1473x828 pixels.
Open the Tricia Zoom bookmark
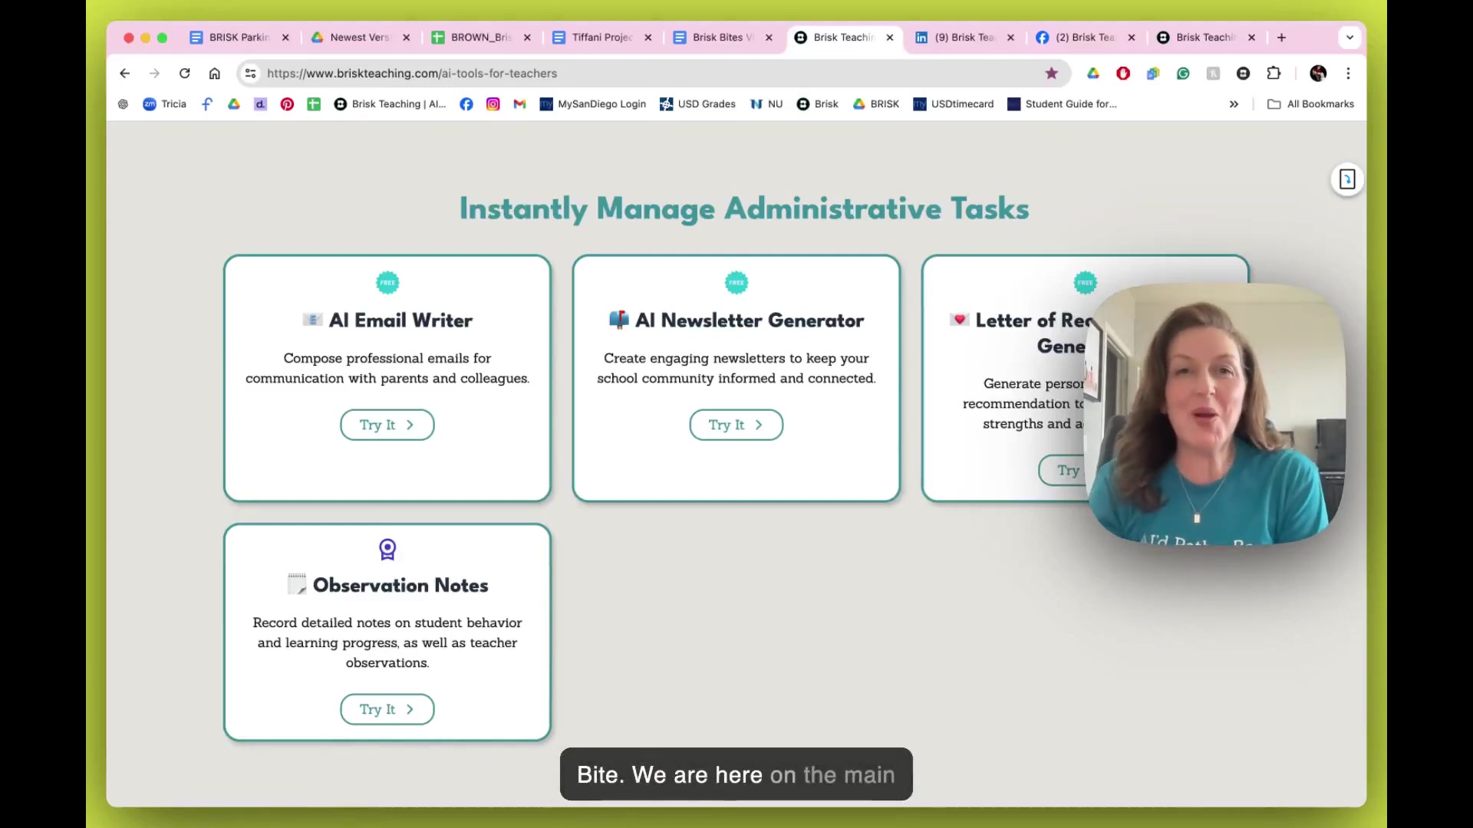(164, 103)
